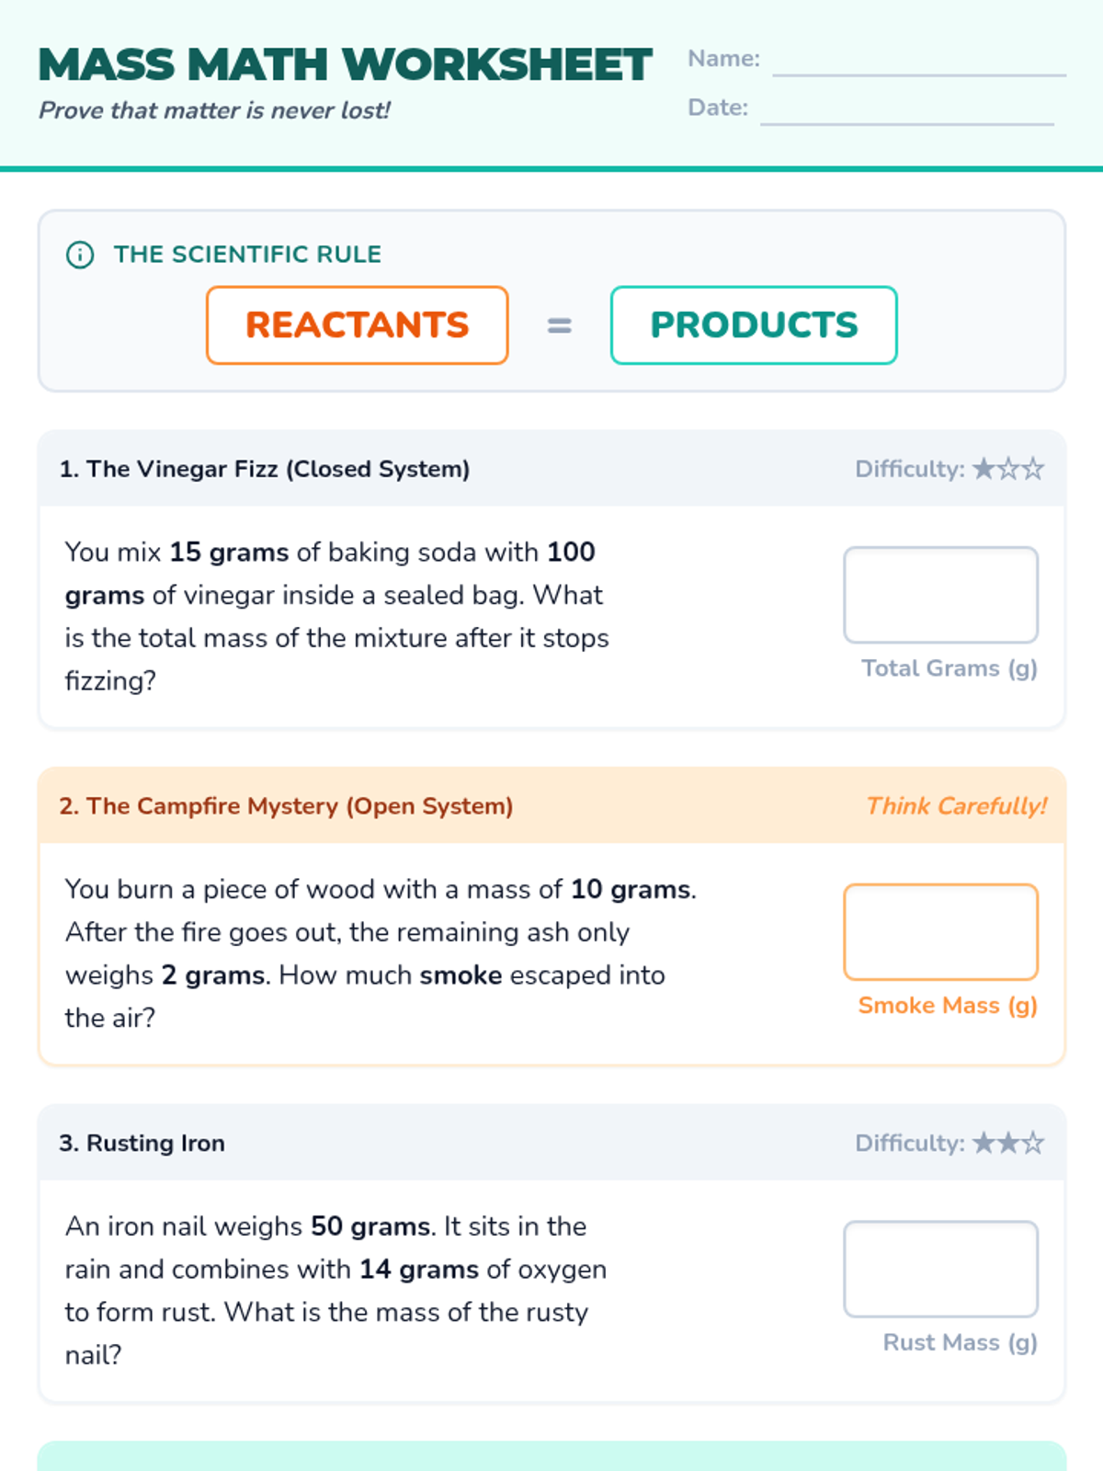This screenshot has height=1471, width=1103.
Task: Click the Vinegar Fizz difficulty stars
Action: pyautogui.click(x=1008, y=470)
